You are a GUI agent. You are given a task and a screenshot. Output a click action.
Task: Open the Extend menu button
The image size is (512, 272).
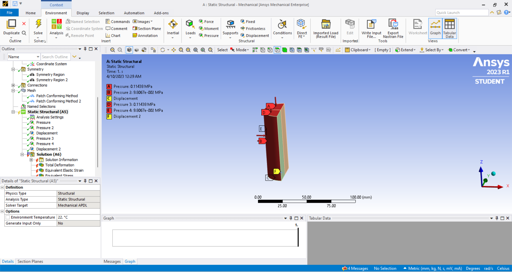pos(405,50)
